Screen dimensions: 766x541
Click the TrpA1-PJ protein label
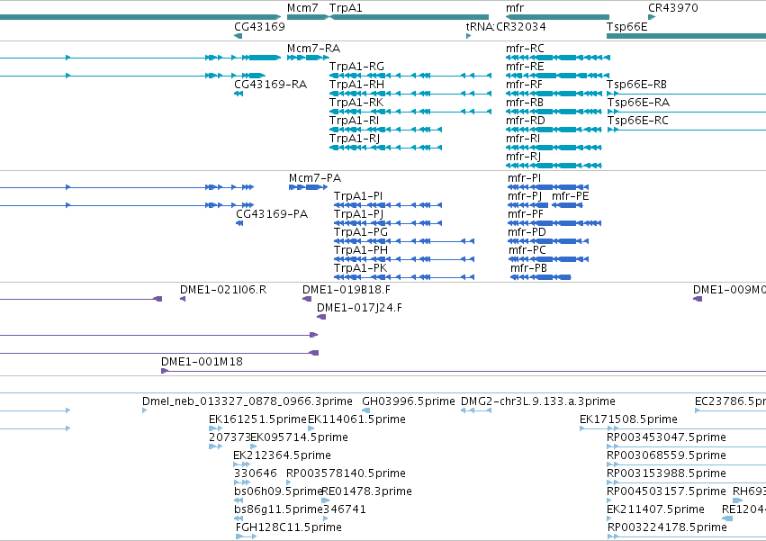click(358, 214)
